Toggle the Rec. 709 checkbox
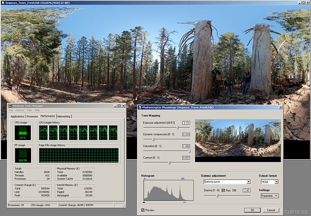The height and width of the screenshot is (216, 311). (223, 190)
